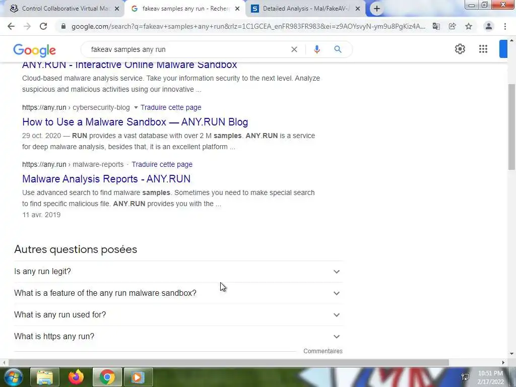Close the Detailed Analysis tab
The image size is (516, 387).
[358, 9]
